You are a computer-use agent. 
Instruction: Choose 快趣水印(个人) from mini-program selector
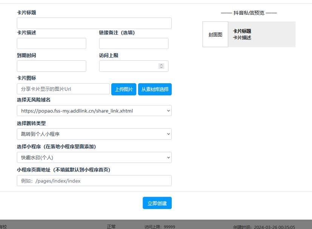[94, 157]
